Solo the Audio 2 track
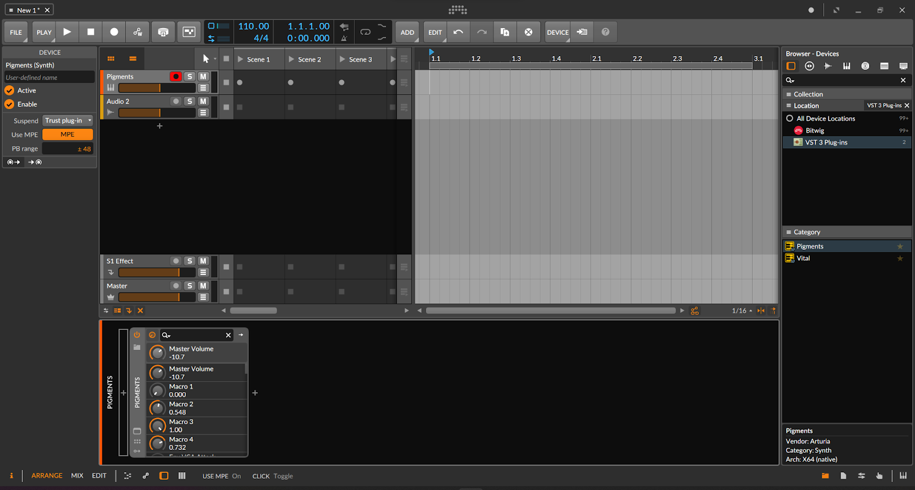 click(189, 101)
